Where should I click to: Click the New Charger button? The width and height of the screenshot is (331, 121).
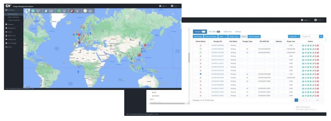(x=198, y=37)
